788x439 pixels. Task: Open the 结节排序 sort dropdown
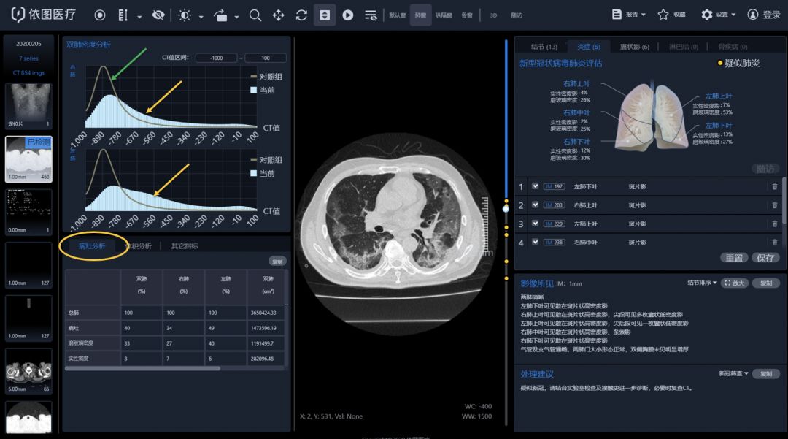[x=702, y=283]
